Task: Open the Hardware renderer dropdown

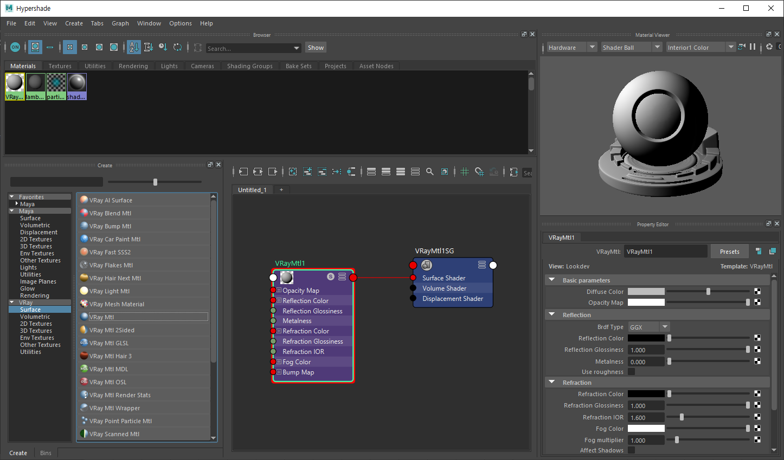Action: coord(571,47)
